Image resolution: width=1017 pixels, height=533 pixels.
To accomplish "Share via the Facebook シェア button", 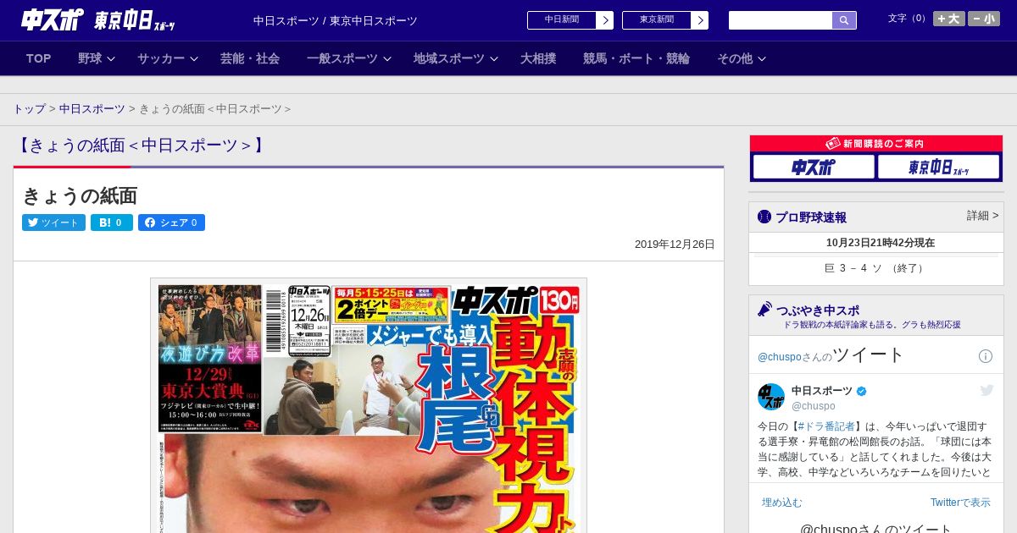I will pos(171,223).
